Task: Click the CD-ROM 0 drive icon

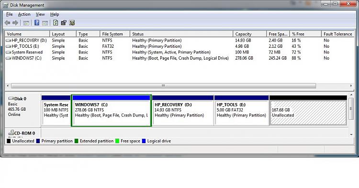Action: click(11, 132)
